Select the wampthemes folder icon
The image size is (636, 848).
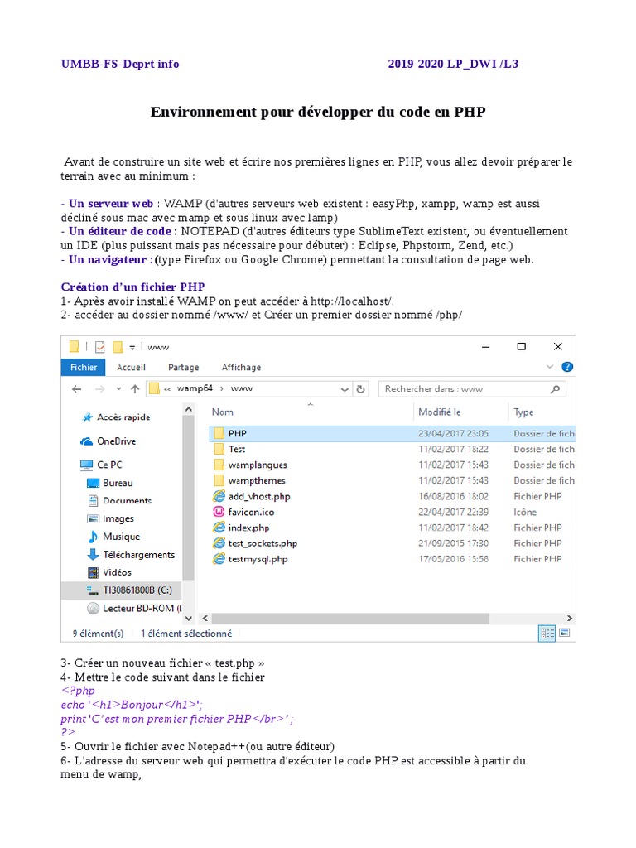point(219,480)
